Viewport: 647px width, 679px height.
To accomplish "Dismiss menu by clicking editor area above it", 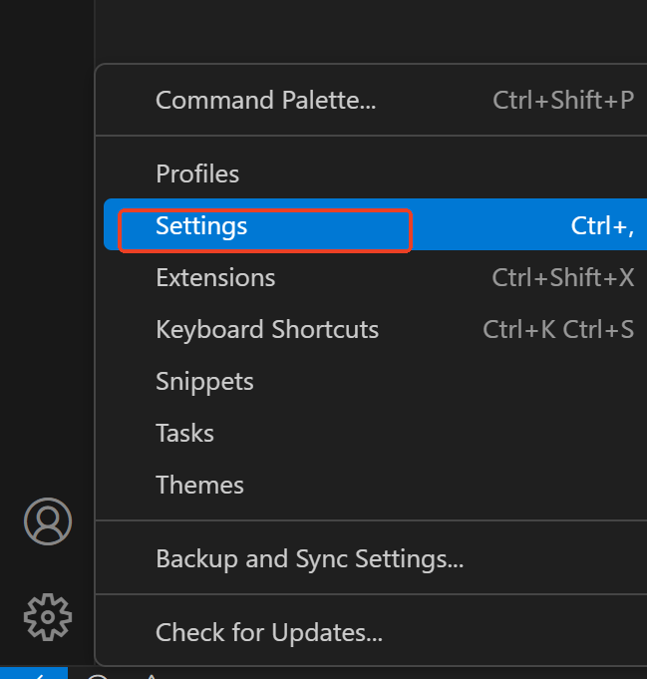I will (371, 30).
